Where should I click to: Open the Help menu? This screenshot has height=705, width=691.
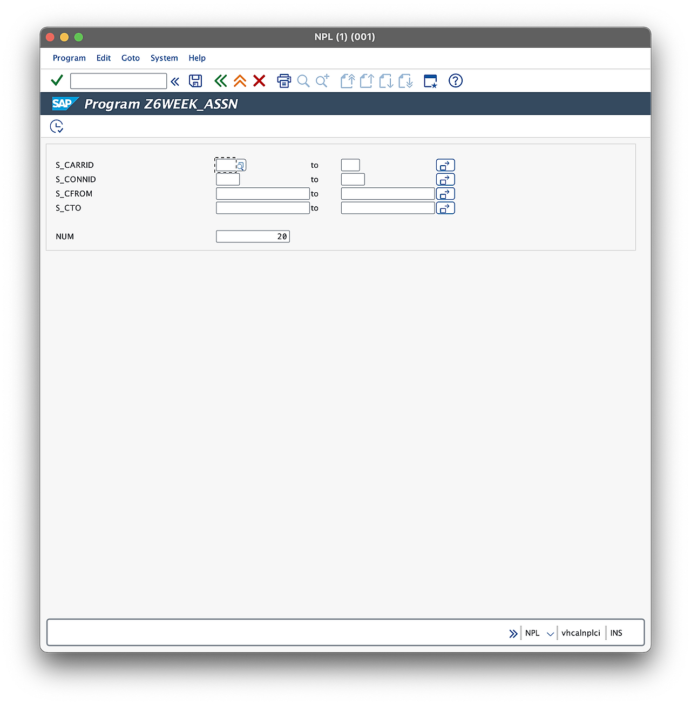click(197, 58)
